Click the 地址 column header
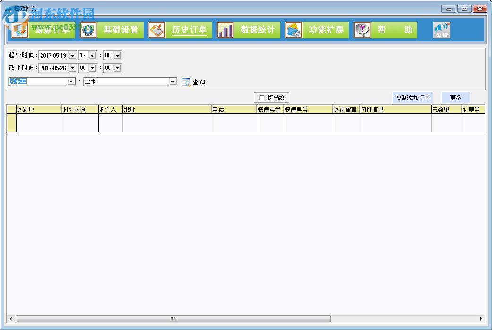 pos(167,109)
